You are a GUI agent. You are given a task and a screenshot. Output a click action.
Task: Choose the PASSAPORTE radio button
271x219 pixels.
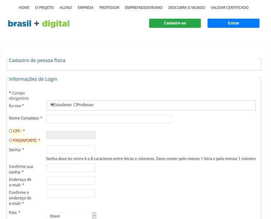point(11,141)
